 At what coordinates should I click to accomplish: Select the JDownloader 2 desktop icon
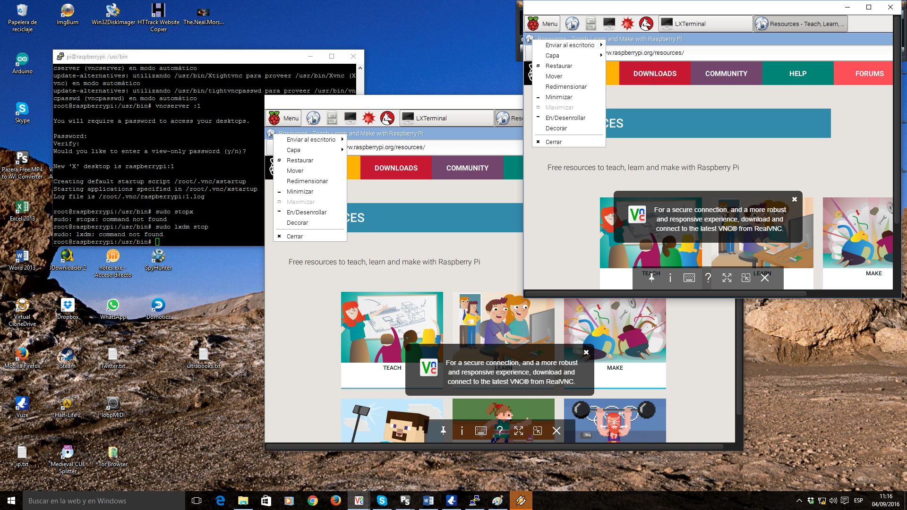[68, 260]
